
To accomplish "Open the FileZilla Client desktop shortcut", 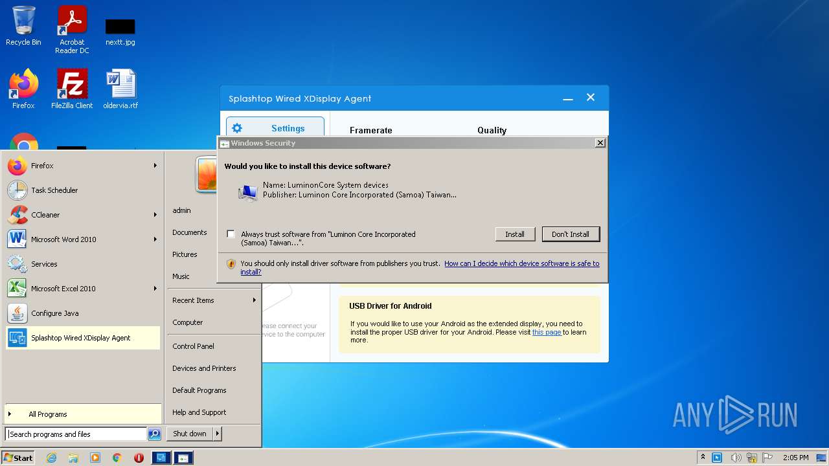I will point(72,89).
